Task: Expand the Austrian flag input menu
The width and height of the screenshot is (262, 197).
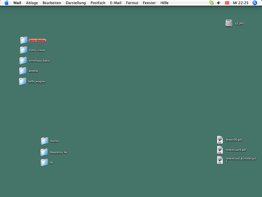Action: [x=227, y=3]
